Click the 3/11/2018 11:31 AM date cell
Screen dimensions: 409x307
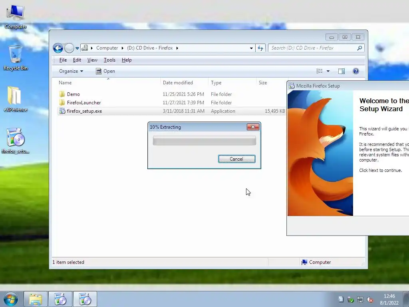(x=184, y=111)
